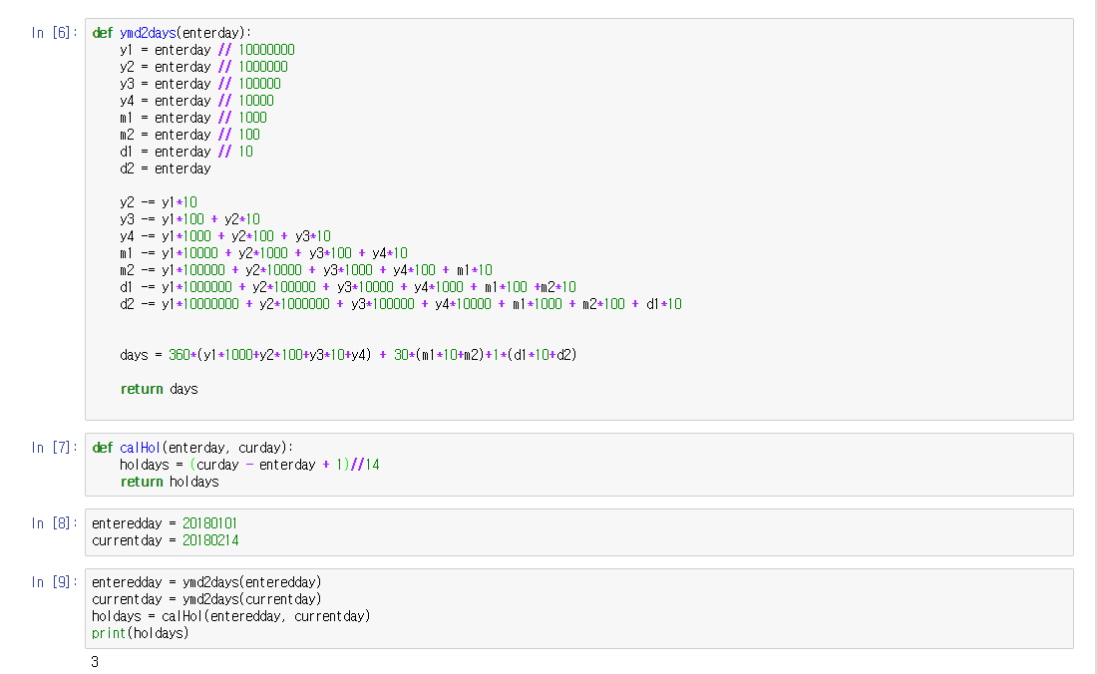Click the In [8] cell prompt label
This screenshot has width=1097, height=674.
tap(55, 523)
